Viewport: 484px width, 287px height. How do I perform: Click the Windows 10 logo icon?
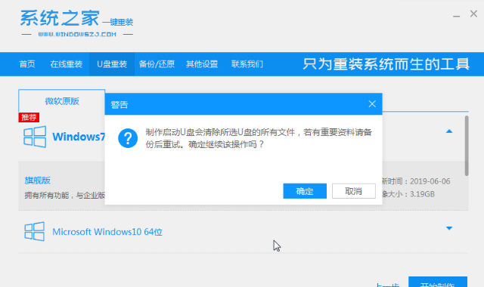point(34,231)
